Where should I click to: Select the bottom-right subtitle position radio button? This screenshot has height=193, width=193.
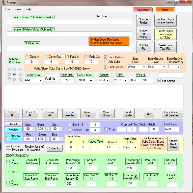tap(21, 79)
